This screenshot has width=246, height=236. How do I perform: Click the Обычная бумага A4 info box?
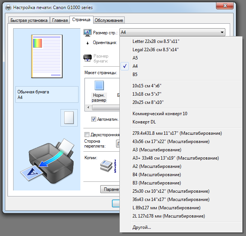[47, 94]
